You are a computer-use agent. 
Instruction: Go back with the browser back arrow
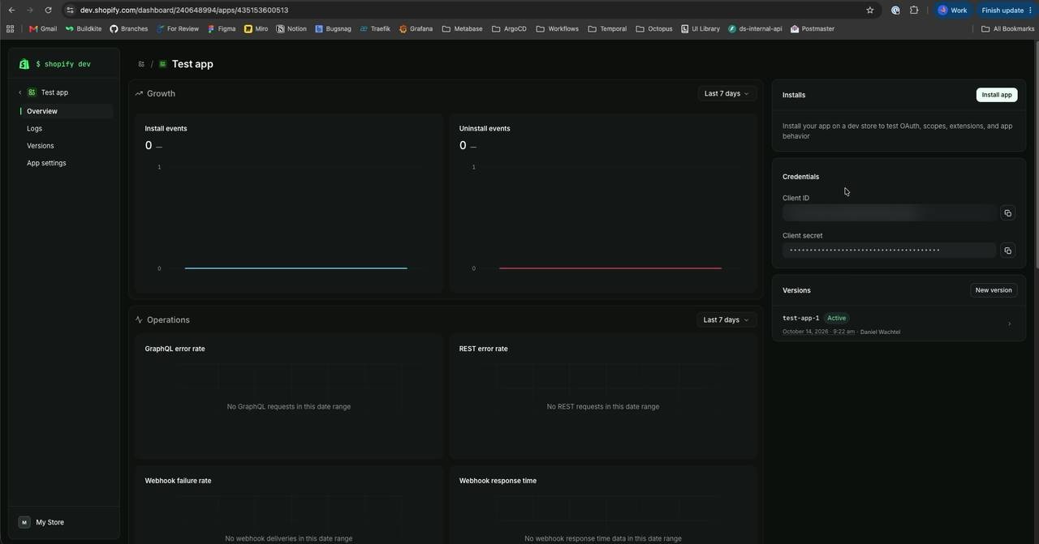(11, 10)
